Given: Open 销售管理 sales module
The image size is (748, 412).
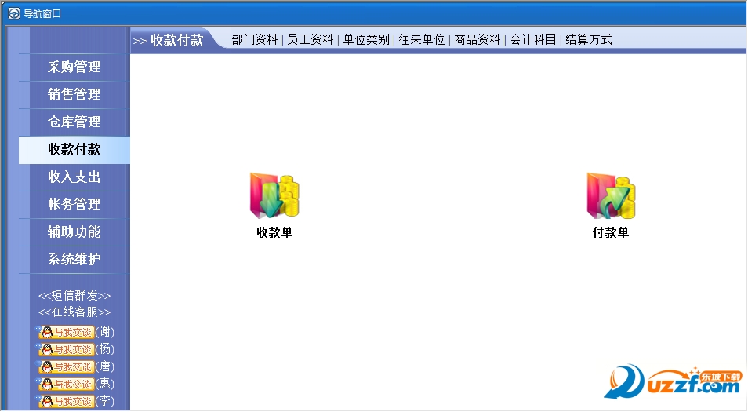Looking at the screenshot, I should pyautogui.click(x=74, y=94).
